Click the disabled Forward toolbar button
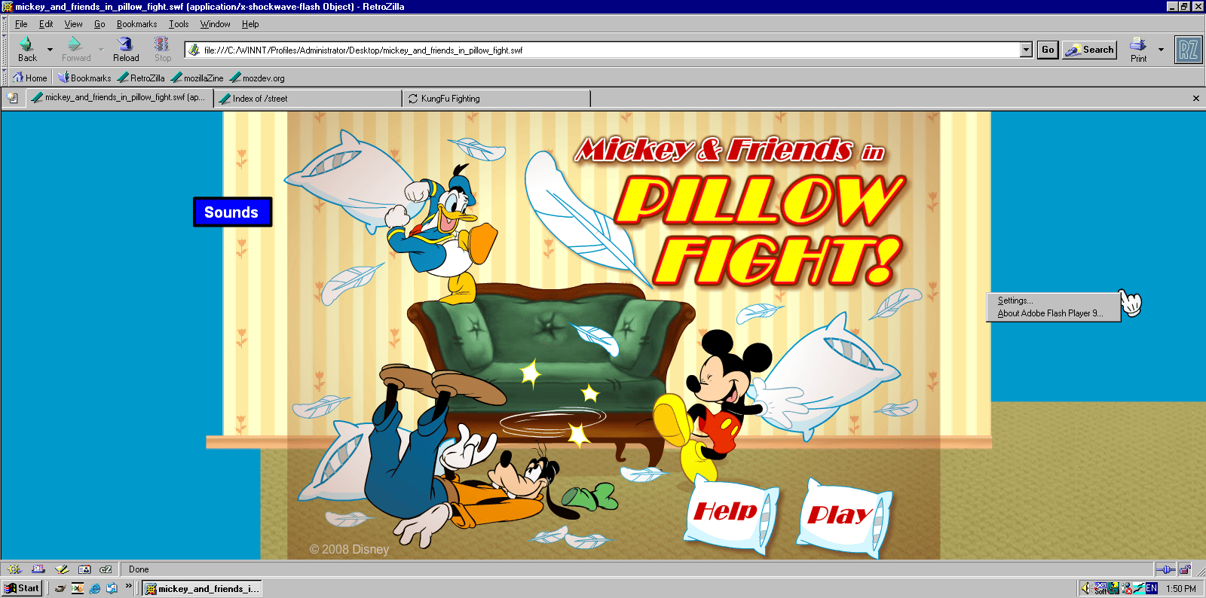The width and height of the screenshot is (1206, 598). [x=76, y=50]
